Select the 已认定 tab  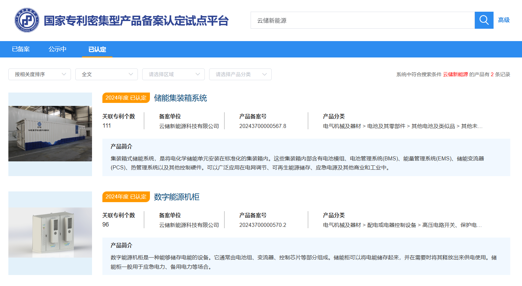97,49
